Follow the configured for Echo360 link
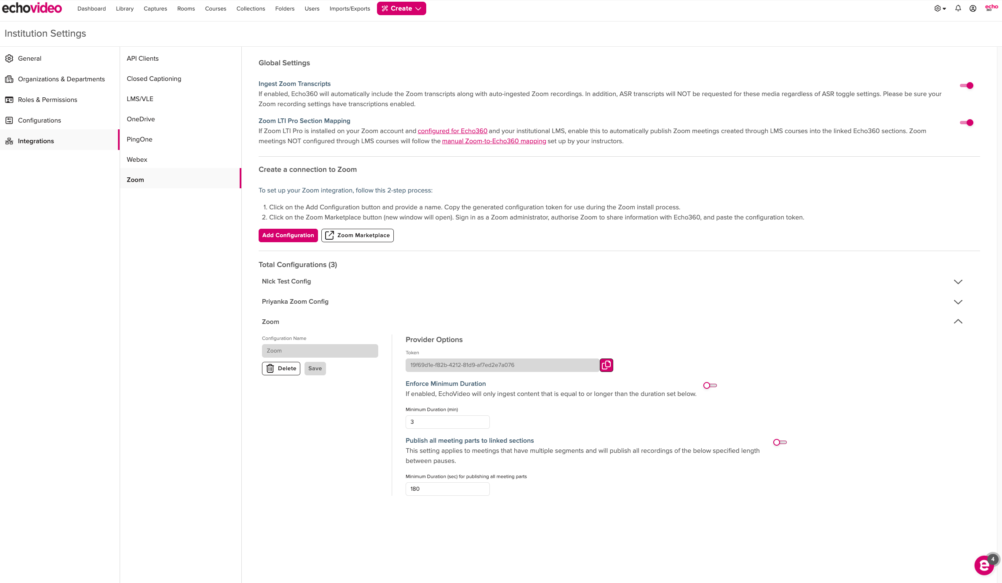 452,131
